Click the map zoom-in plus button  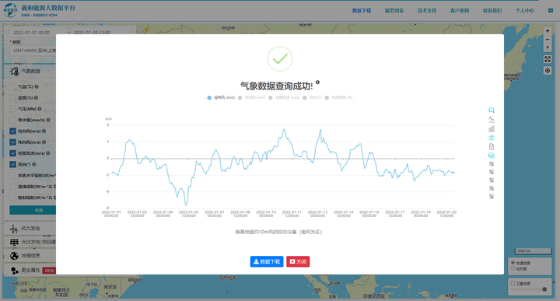pyautogui.click(x=547, y=30)
